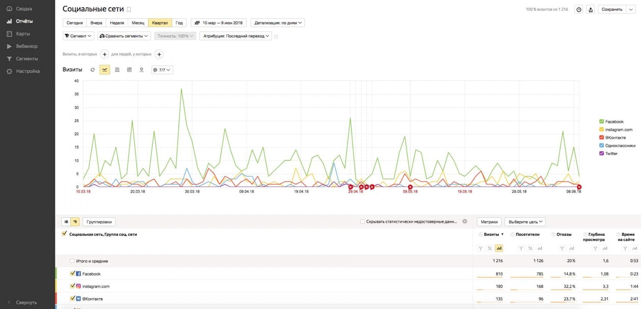Click the Группировки button
This screenshot has height=309, width=641.
99,222
